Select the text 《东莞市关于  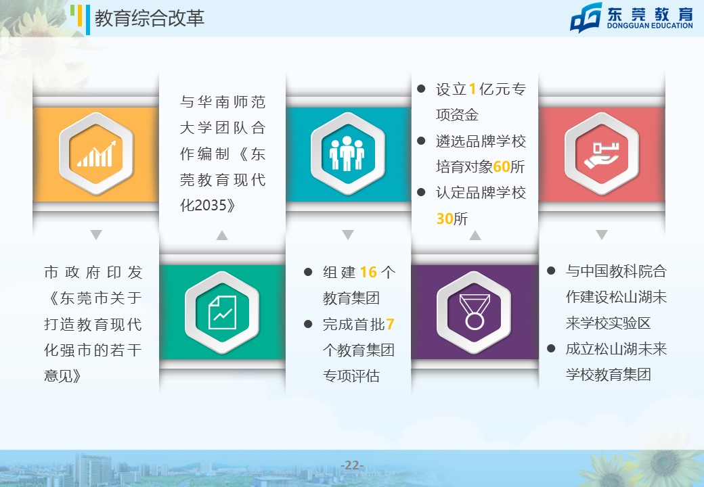tap(93, 298)
